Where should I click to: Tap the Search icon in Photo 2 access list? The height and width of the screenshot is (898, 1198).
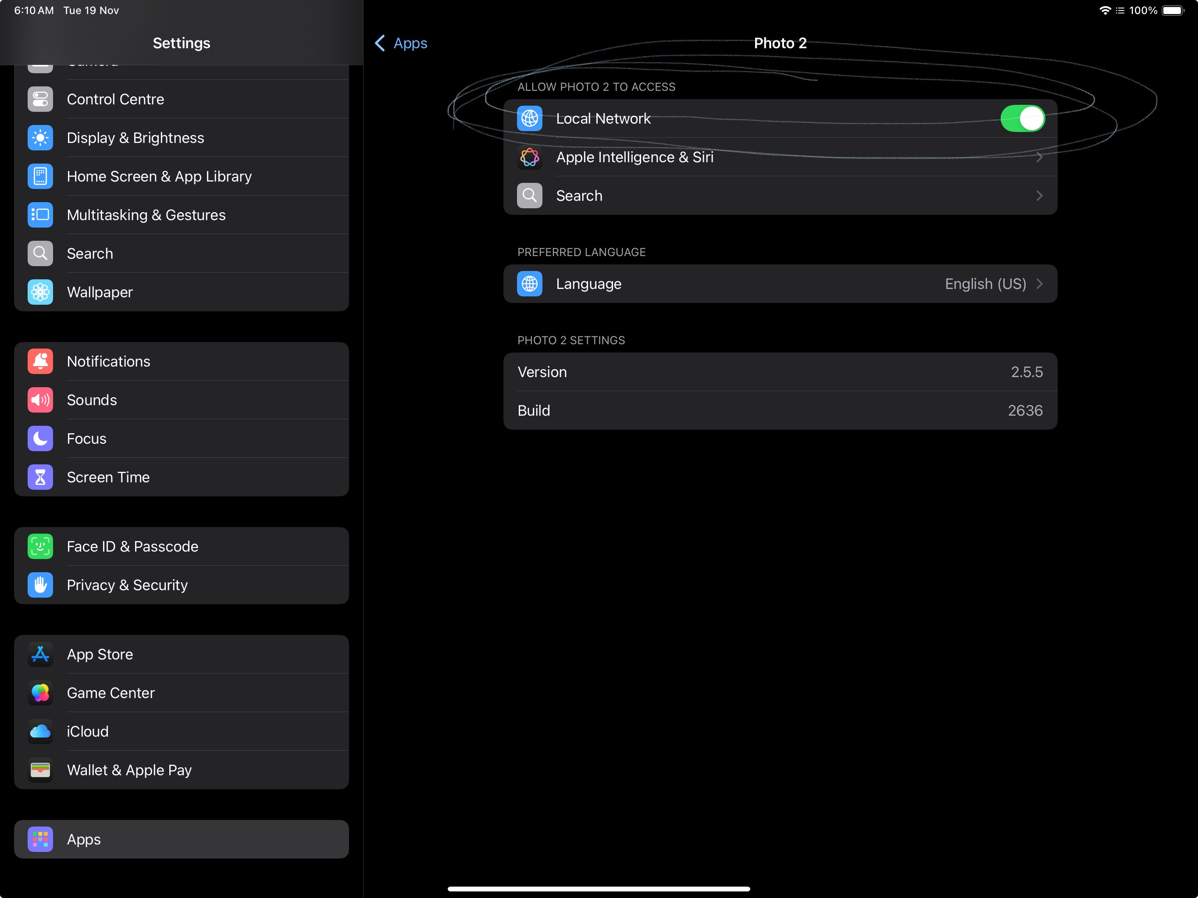pyautogui.click(x=529, y=196)
